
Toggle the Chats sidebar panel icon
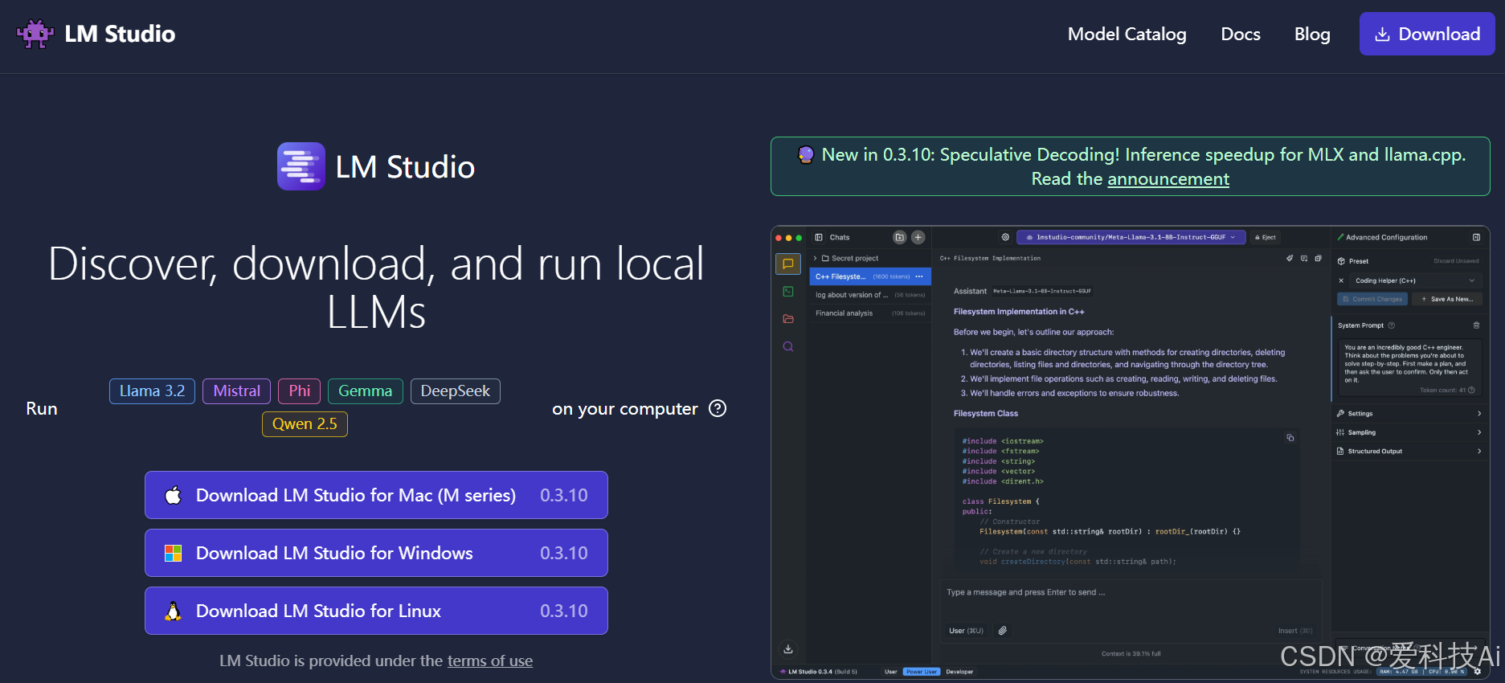pos(819,237)
